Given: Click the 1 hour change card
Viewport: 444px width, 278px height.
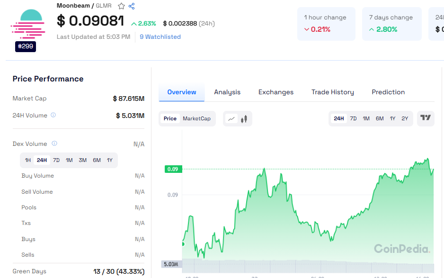Looking at the screenshot, I should click(x=326, y=24).
